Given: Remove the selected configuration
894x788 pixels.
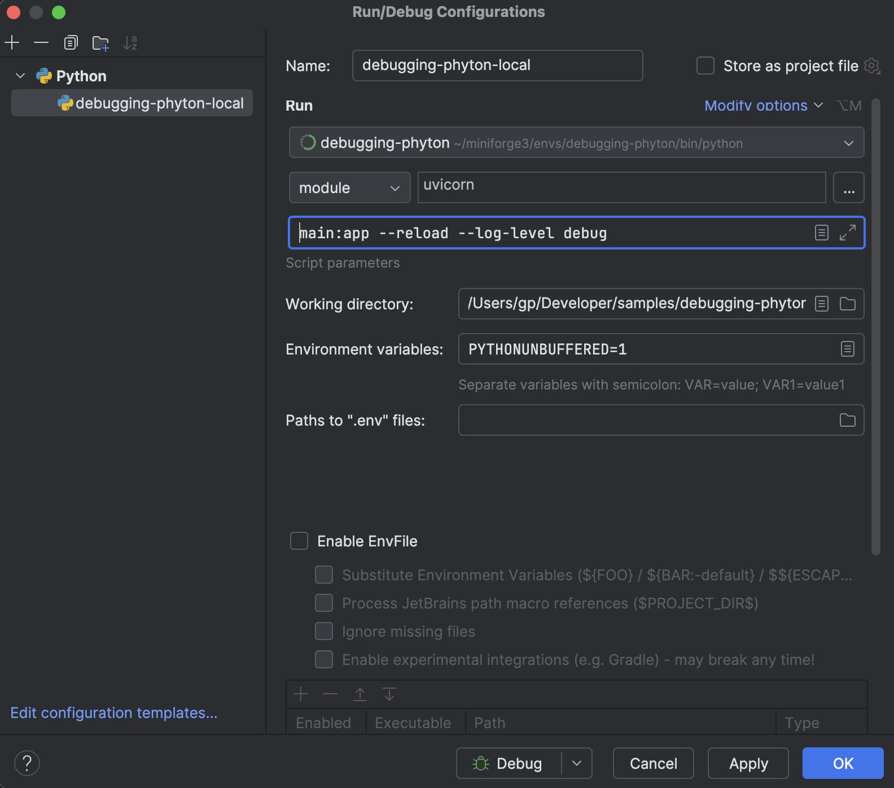Looking at the screenshot, I should [x=41, y=43].
